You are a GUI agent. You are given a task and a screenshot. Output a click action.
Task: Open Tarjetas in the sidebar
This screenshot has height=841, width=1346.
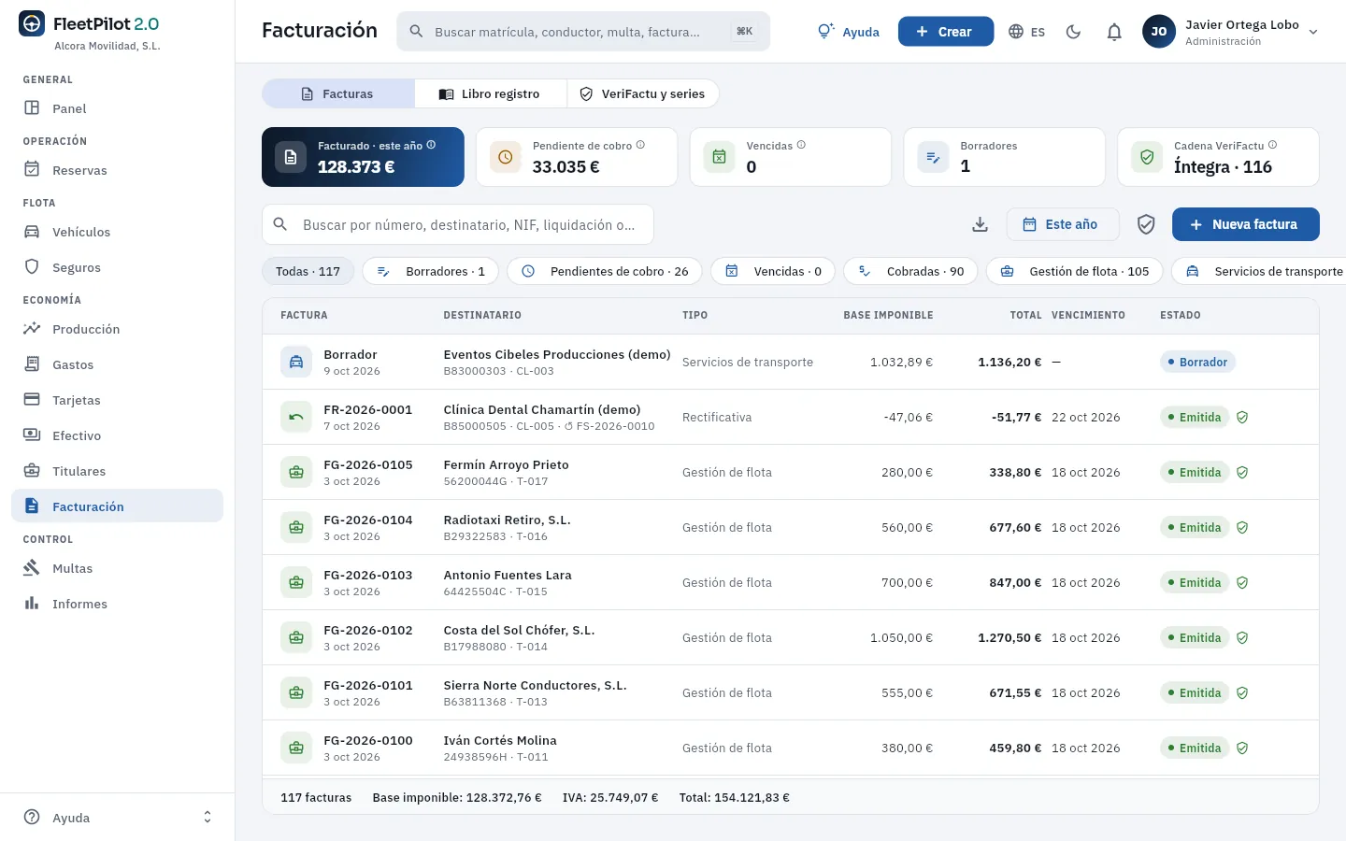click(118, 400)
